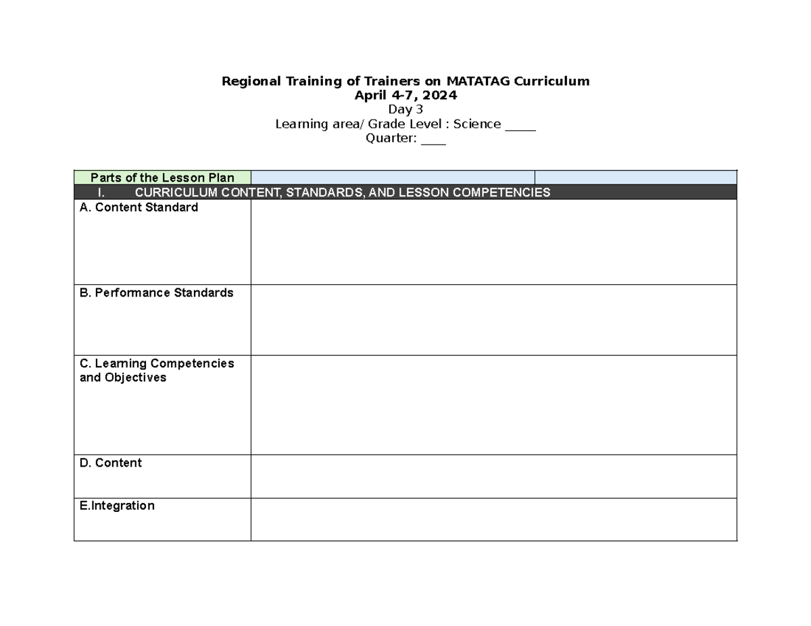The width and height of the screenshot is (811, 626).
Task: Click the blank cell beside Performance Standards
Action: click(493, 319)
